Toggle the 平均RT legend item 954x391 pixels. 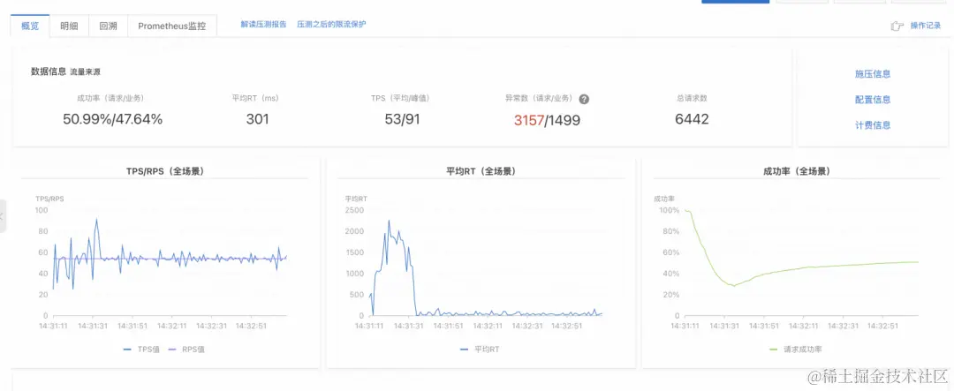[480, 350]
